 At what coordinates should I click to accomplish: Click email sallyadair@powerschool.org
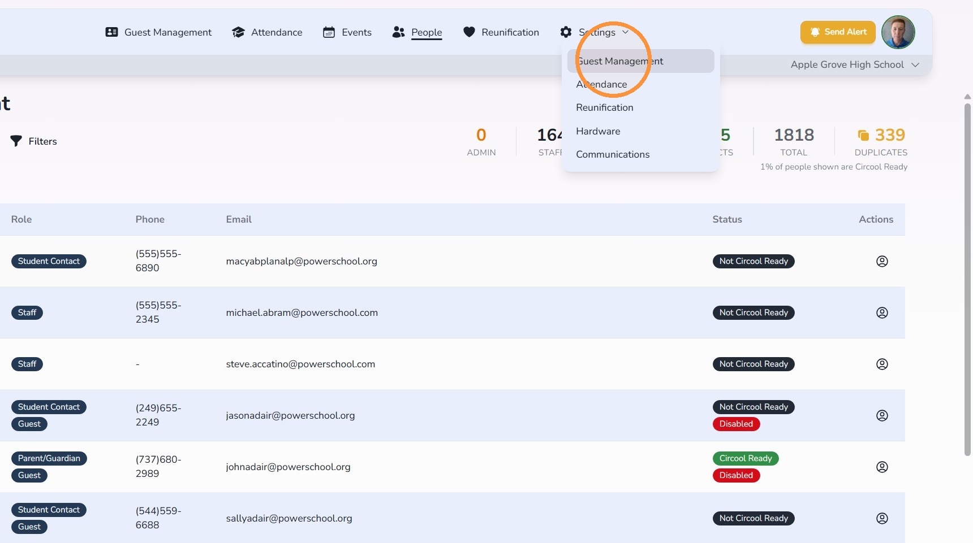289,518
